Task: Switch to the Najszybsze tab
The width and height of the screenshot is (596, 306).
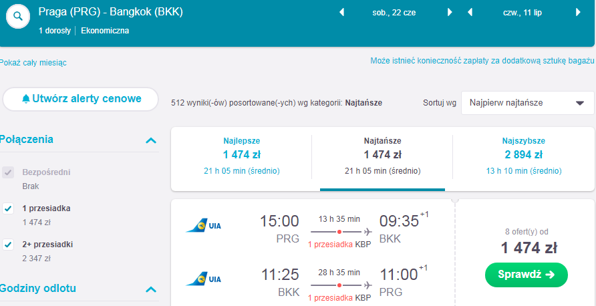Action: click(x=523, y=156)
